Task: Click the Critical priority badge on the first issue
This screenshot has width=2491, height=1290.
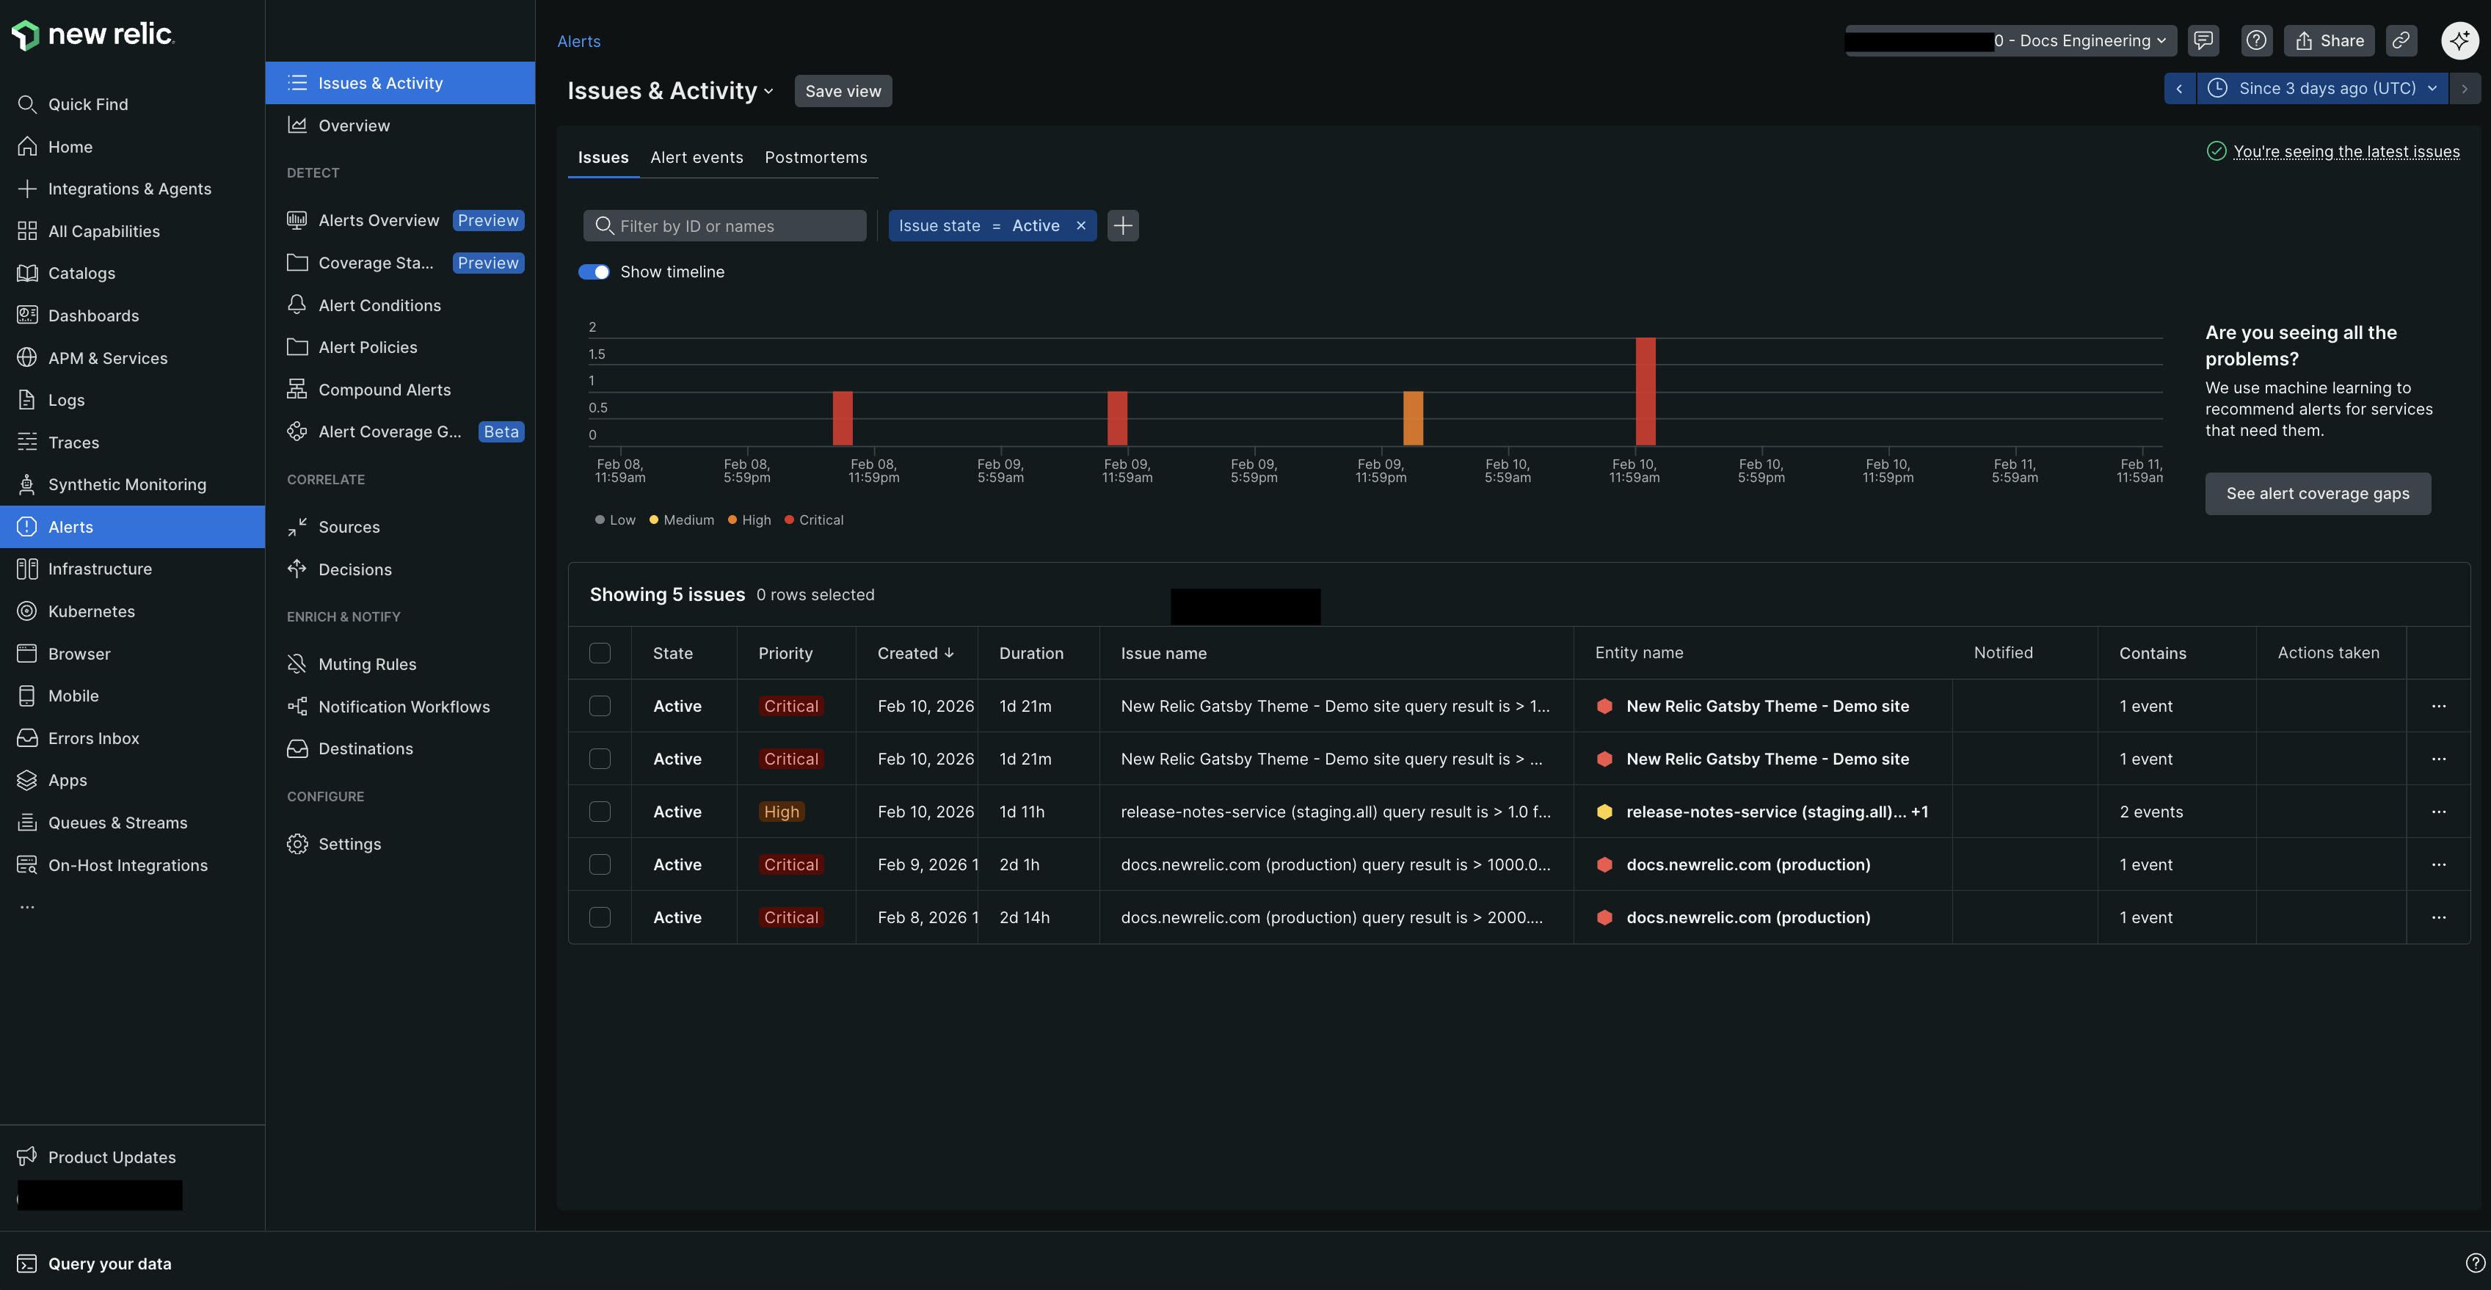Action: 791,706
